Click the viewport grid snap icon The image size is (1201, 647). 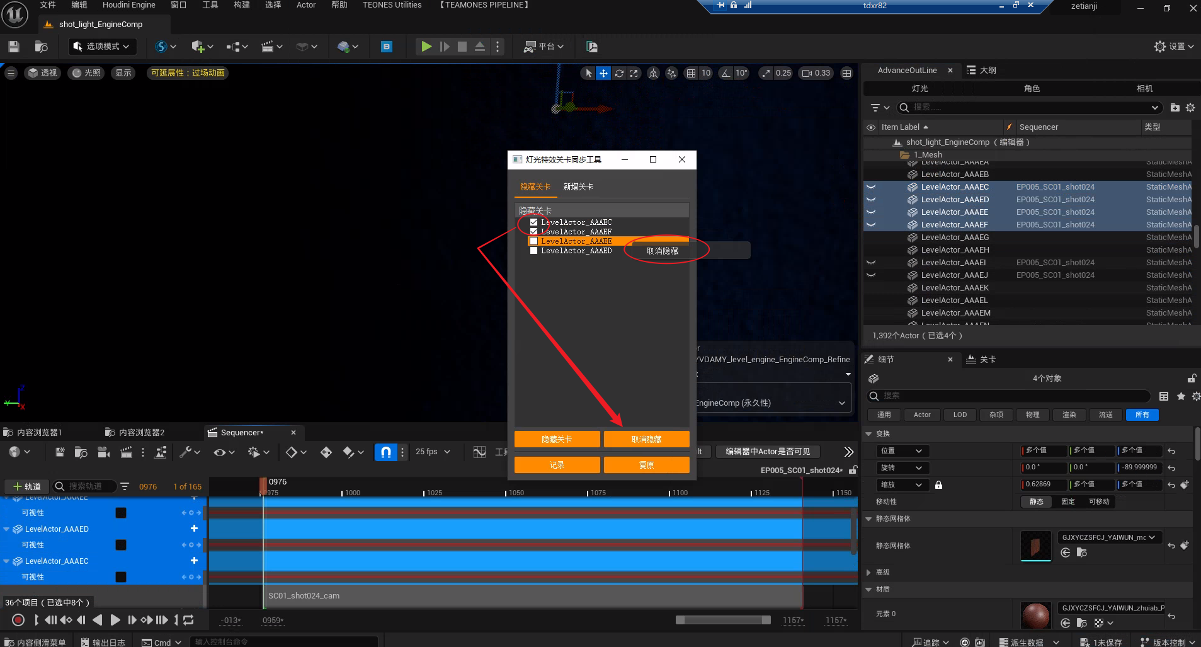click(x=691, y=73)
